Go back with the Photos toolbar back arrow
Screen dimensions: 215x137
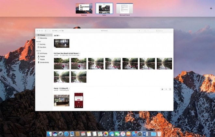pyautogui.click(x=46, y=31)
